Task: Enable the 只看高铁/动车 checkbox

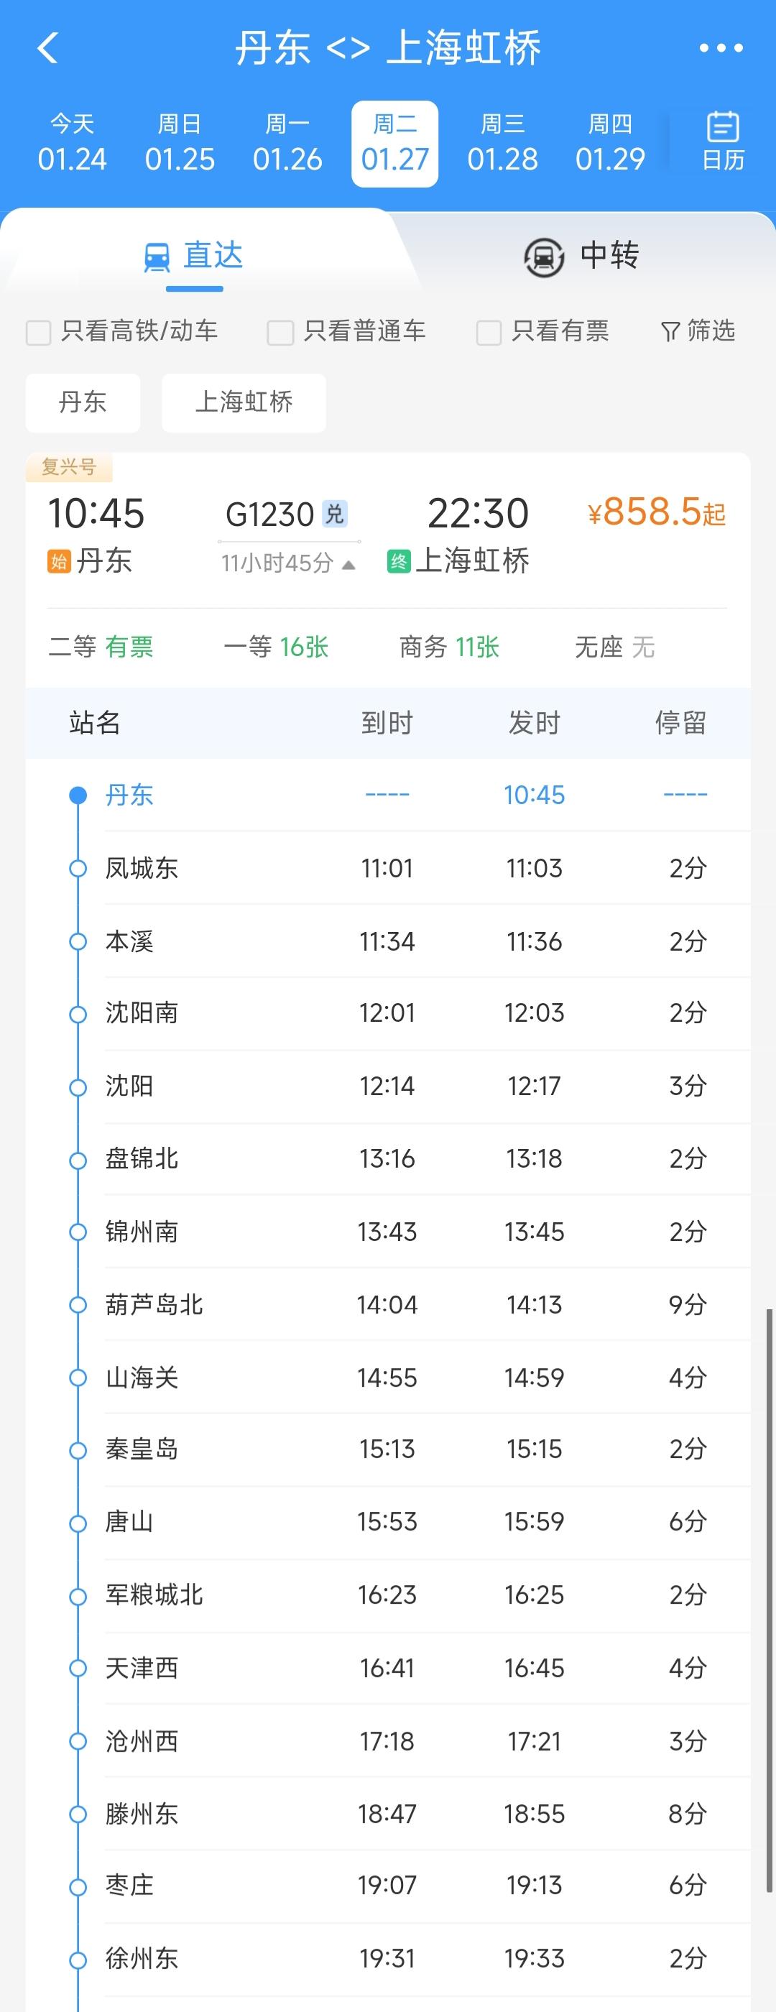Action: [x=37, y=332]
